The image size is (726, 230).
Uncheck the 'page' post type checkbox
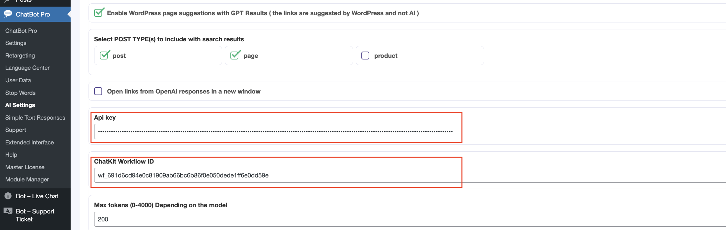coord(235,55)
